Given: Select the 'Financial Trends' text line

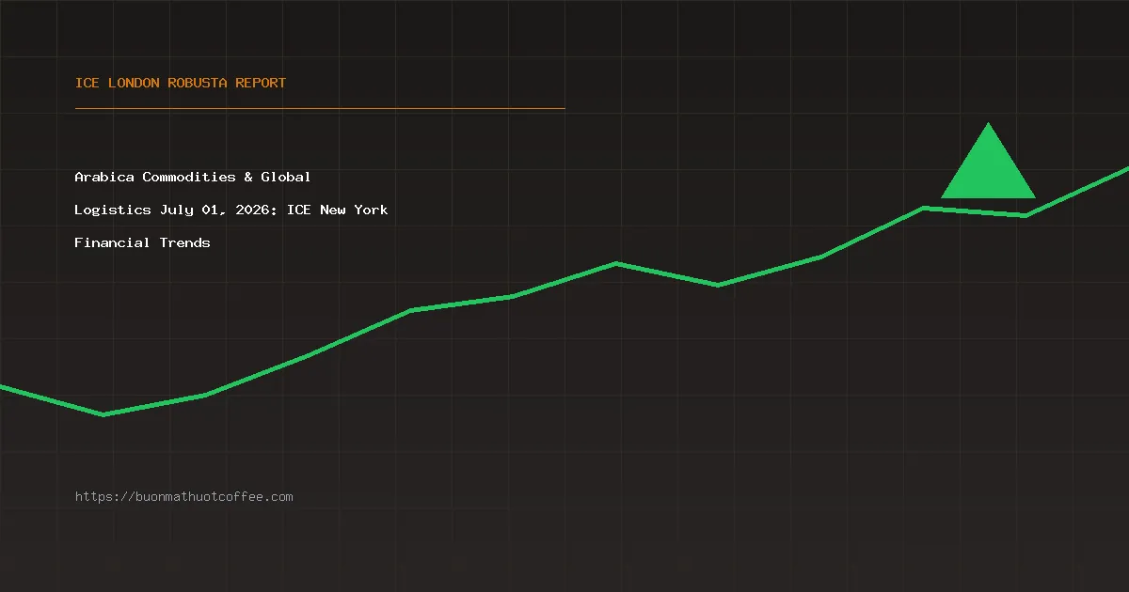Looking at the screenshot, I should [x=143, y=242].
